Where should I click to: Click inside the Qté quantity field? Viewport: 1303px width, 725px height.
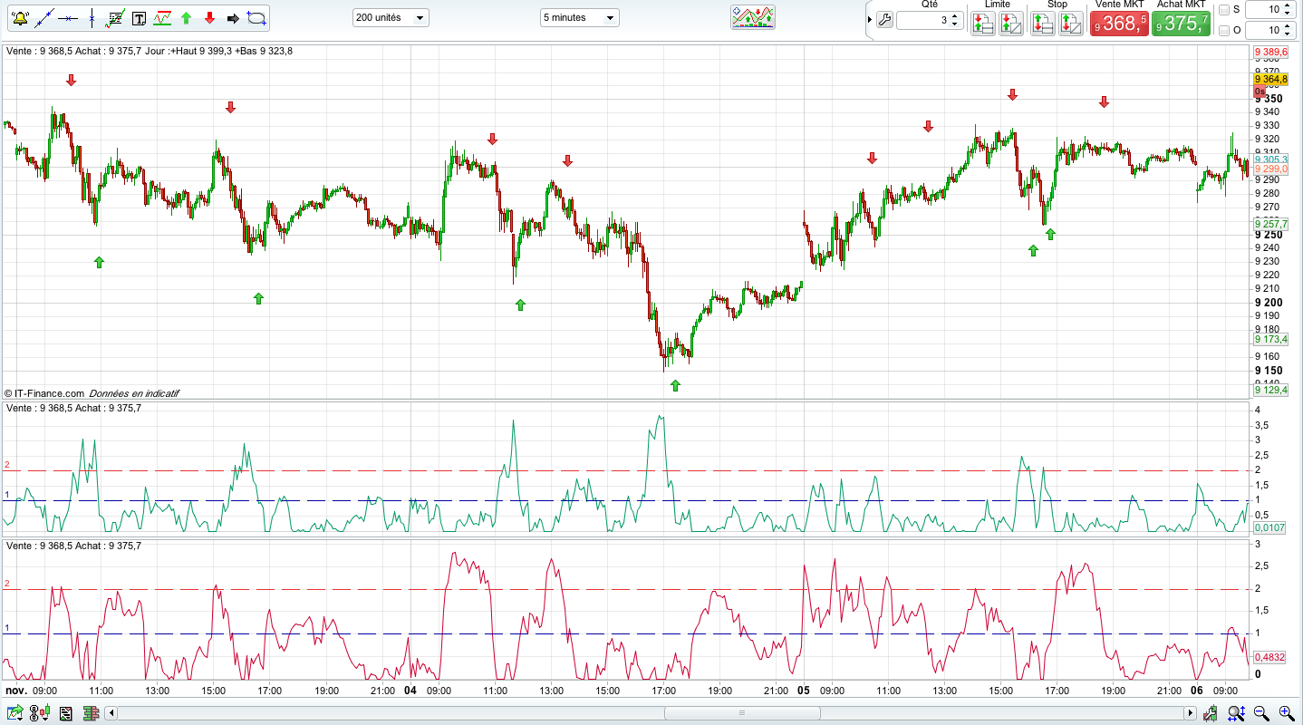click(922, 20)
